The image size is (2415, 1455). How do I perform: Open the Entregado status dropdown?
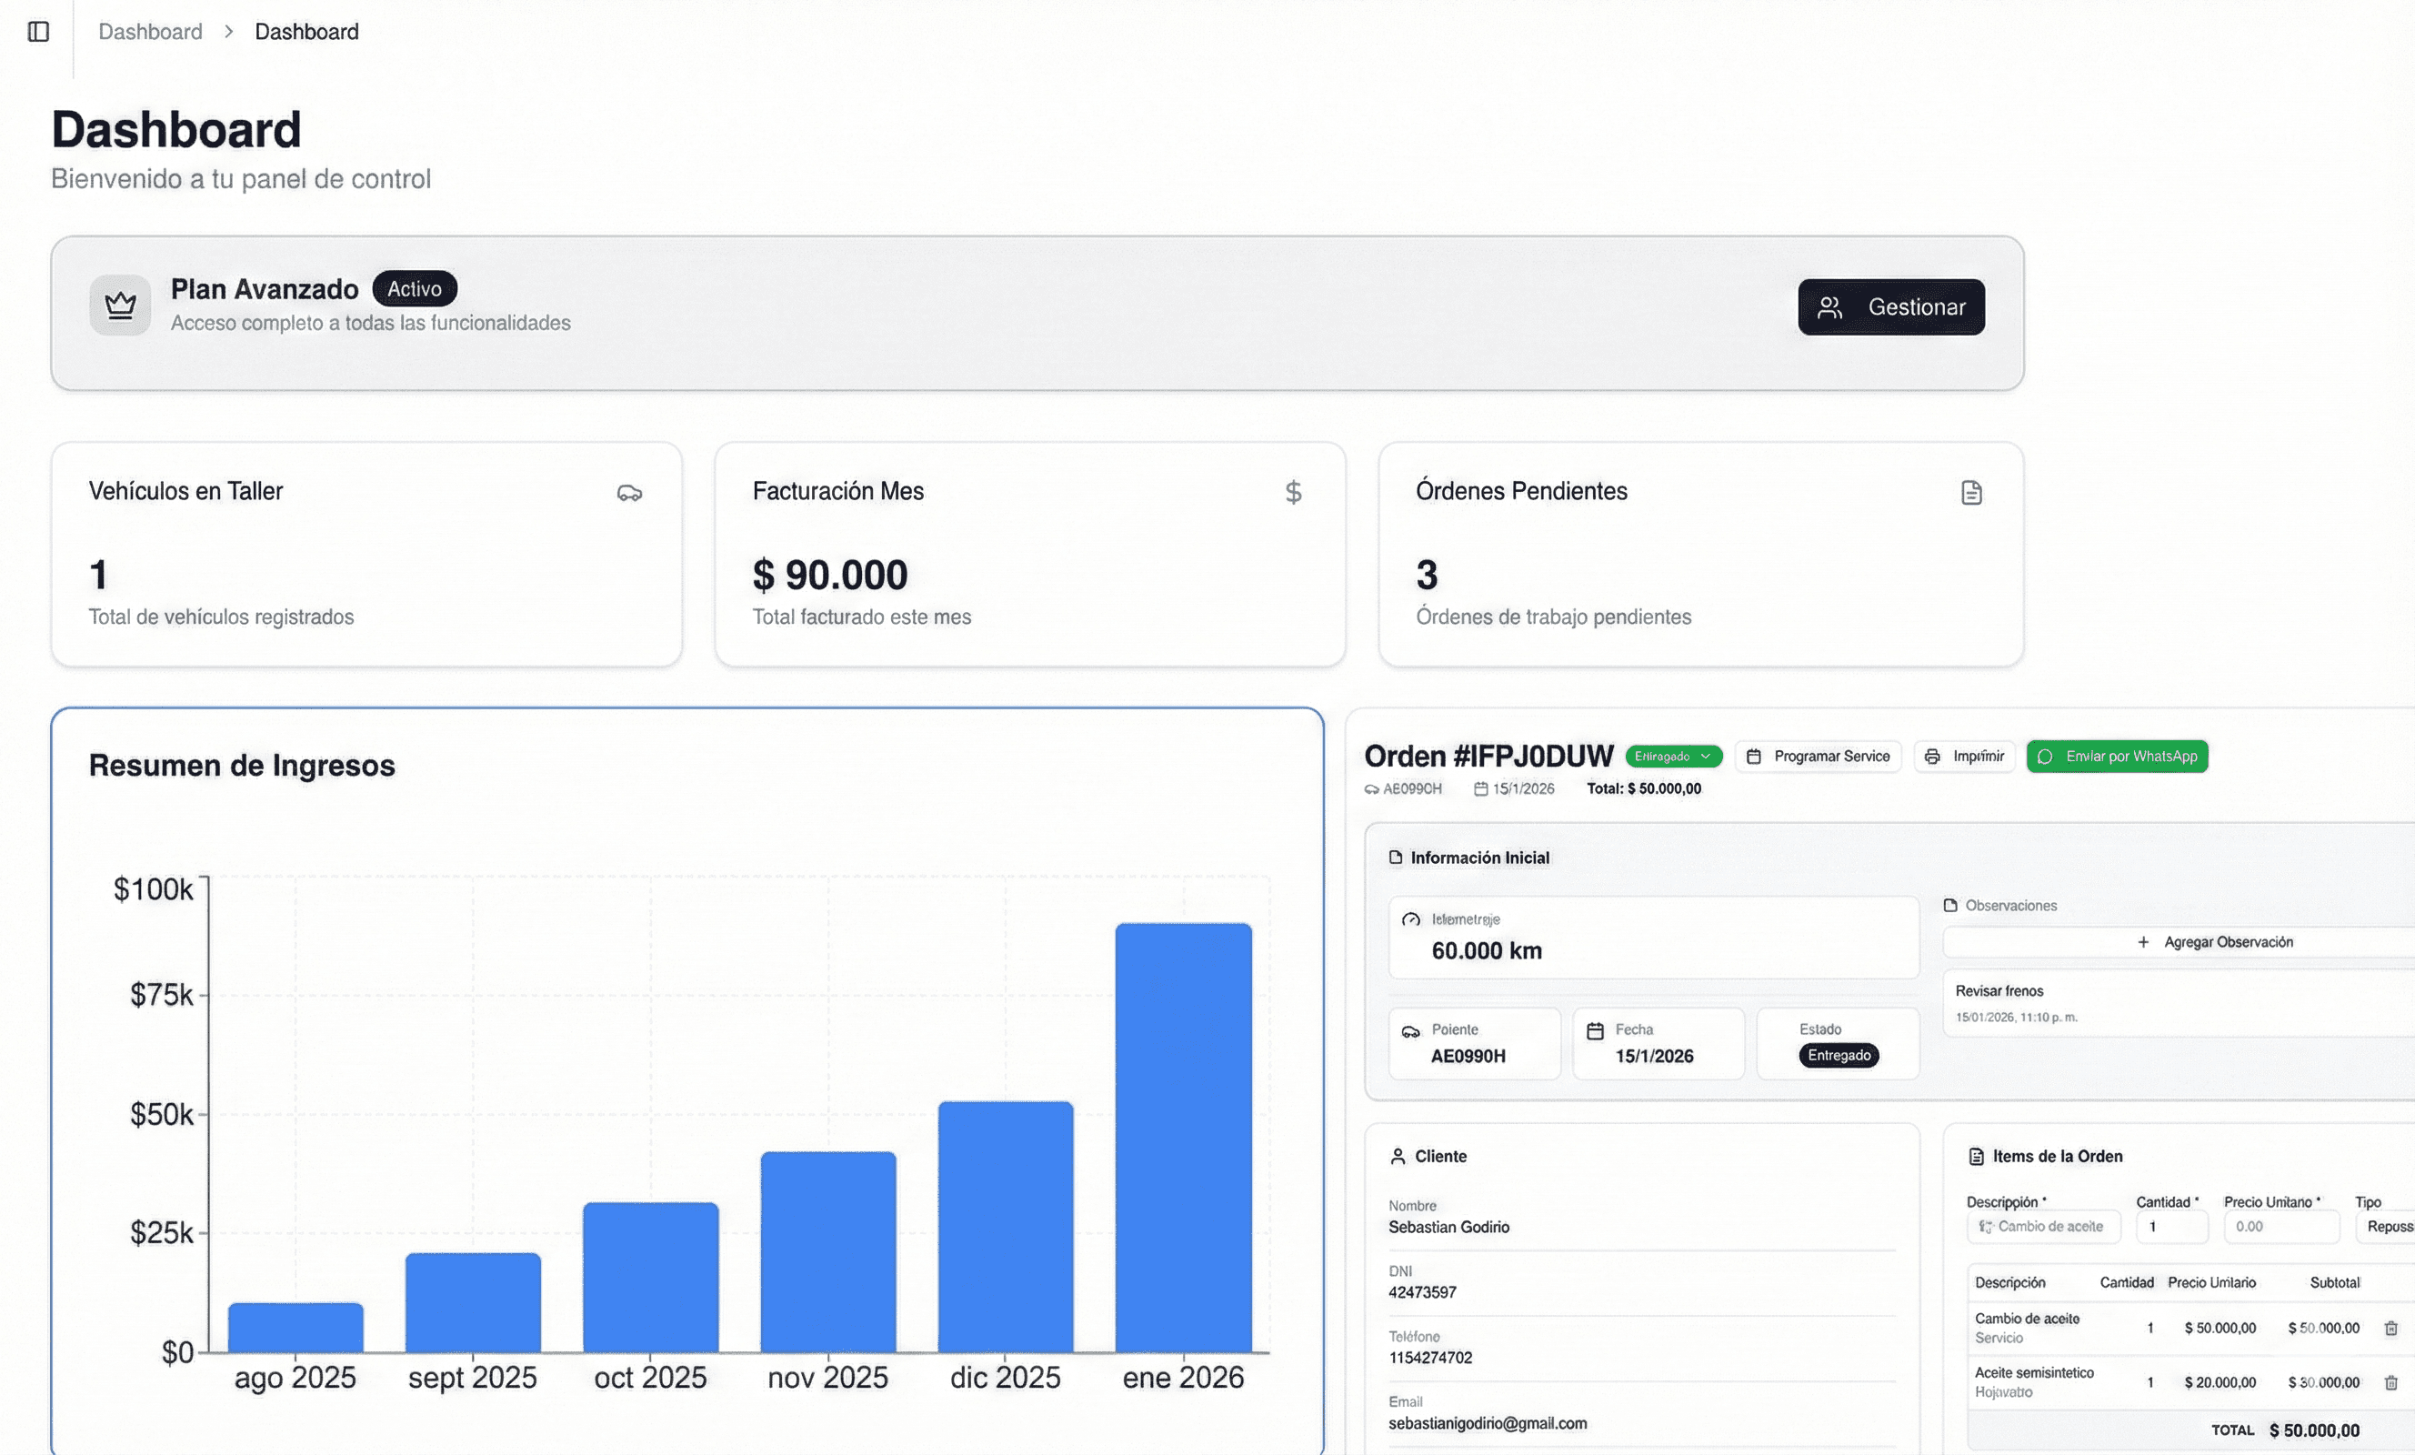tap(1674, 756)
